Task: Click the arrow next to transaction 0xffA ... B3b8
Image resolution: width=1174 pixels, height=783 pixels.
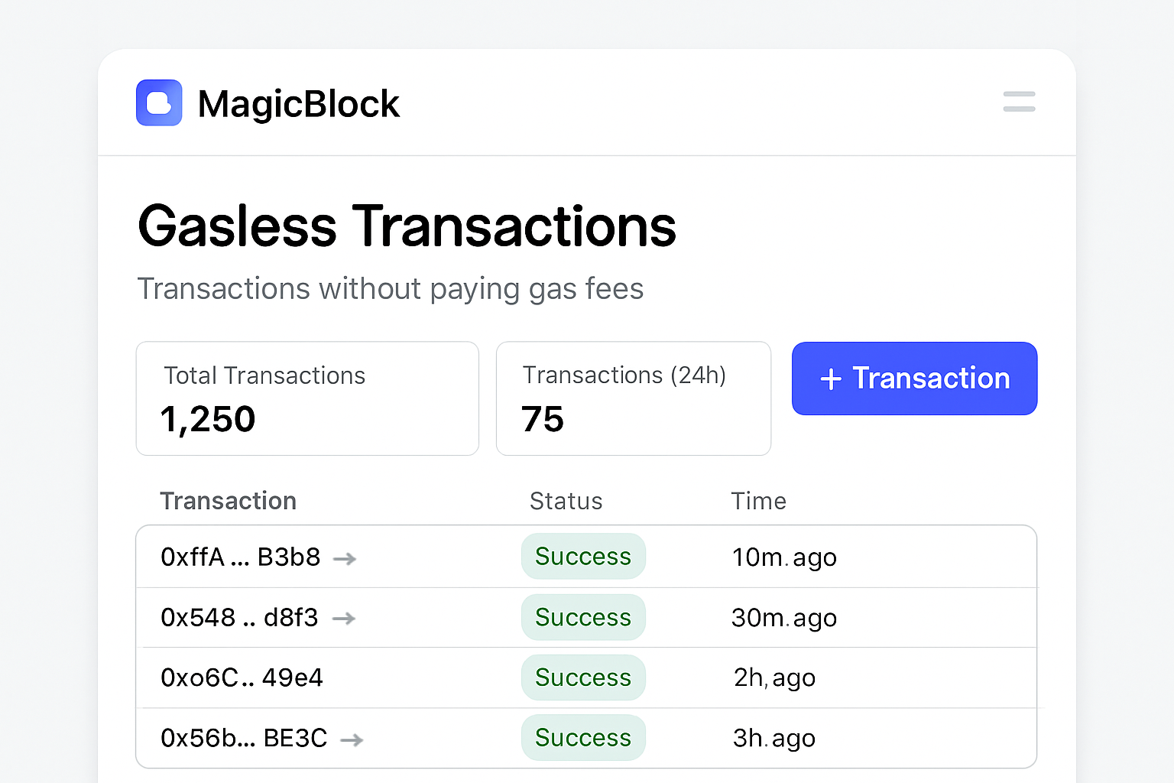Action: point(343,558)
